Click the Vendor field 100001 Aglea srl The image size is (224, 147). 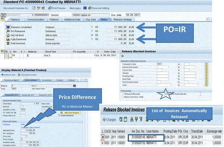coord(91,15)
